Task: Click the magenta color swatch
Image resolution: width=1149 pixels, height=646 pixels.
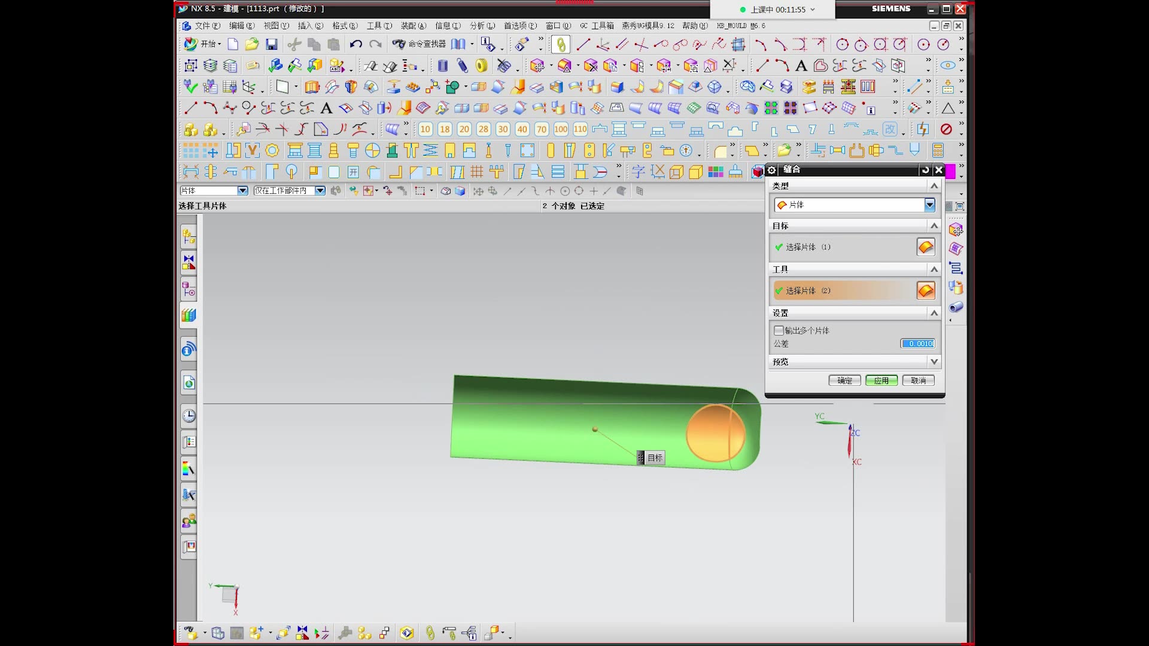Action: [x=951, y=172]
